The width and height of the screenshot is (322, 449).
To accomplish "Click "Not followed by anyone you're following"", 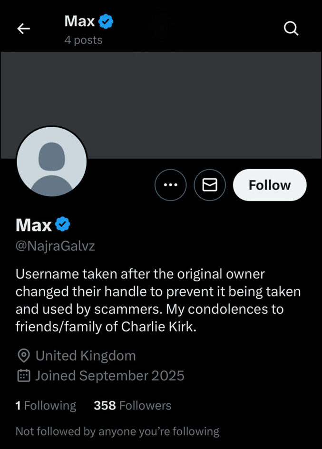I will pyautogui.click(x=117, y=431).
